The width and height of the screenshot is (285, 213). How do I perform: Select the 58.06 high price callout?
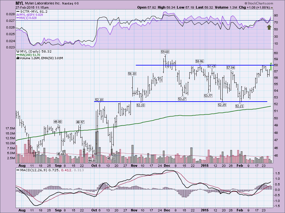199,61
